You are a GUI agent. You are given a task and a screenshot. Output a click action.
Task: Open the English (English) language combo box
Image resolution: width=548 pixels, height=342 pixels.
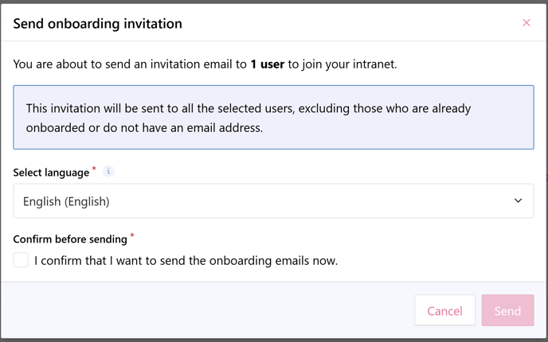click(273, 200)
